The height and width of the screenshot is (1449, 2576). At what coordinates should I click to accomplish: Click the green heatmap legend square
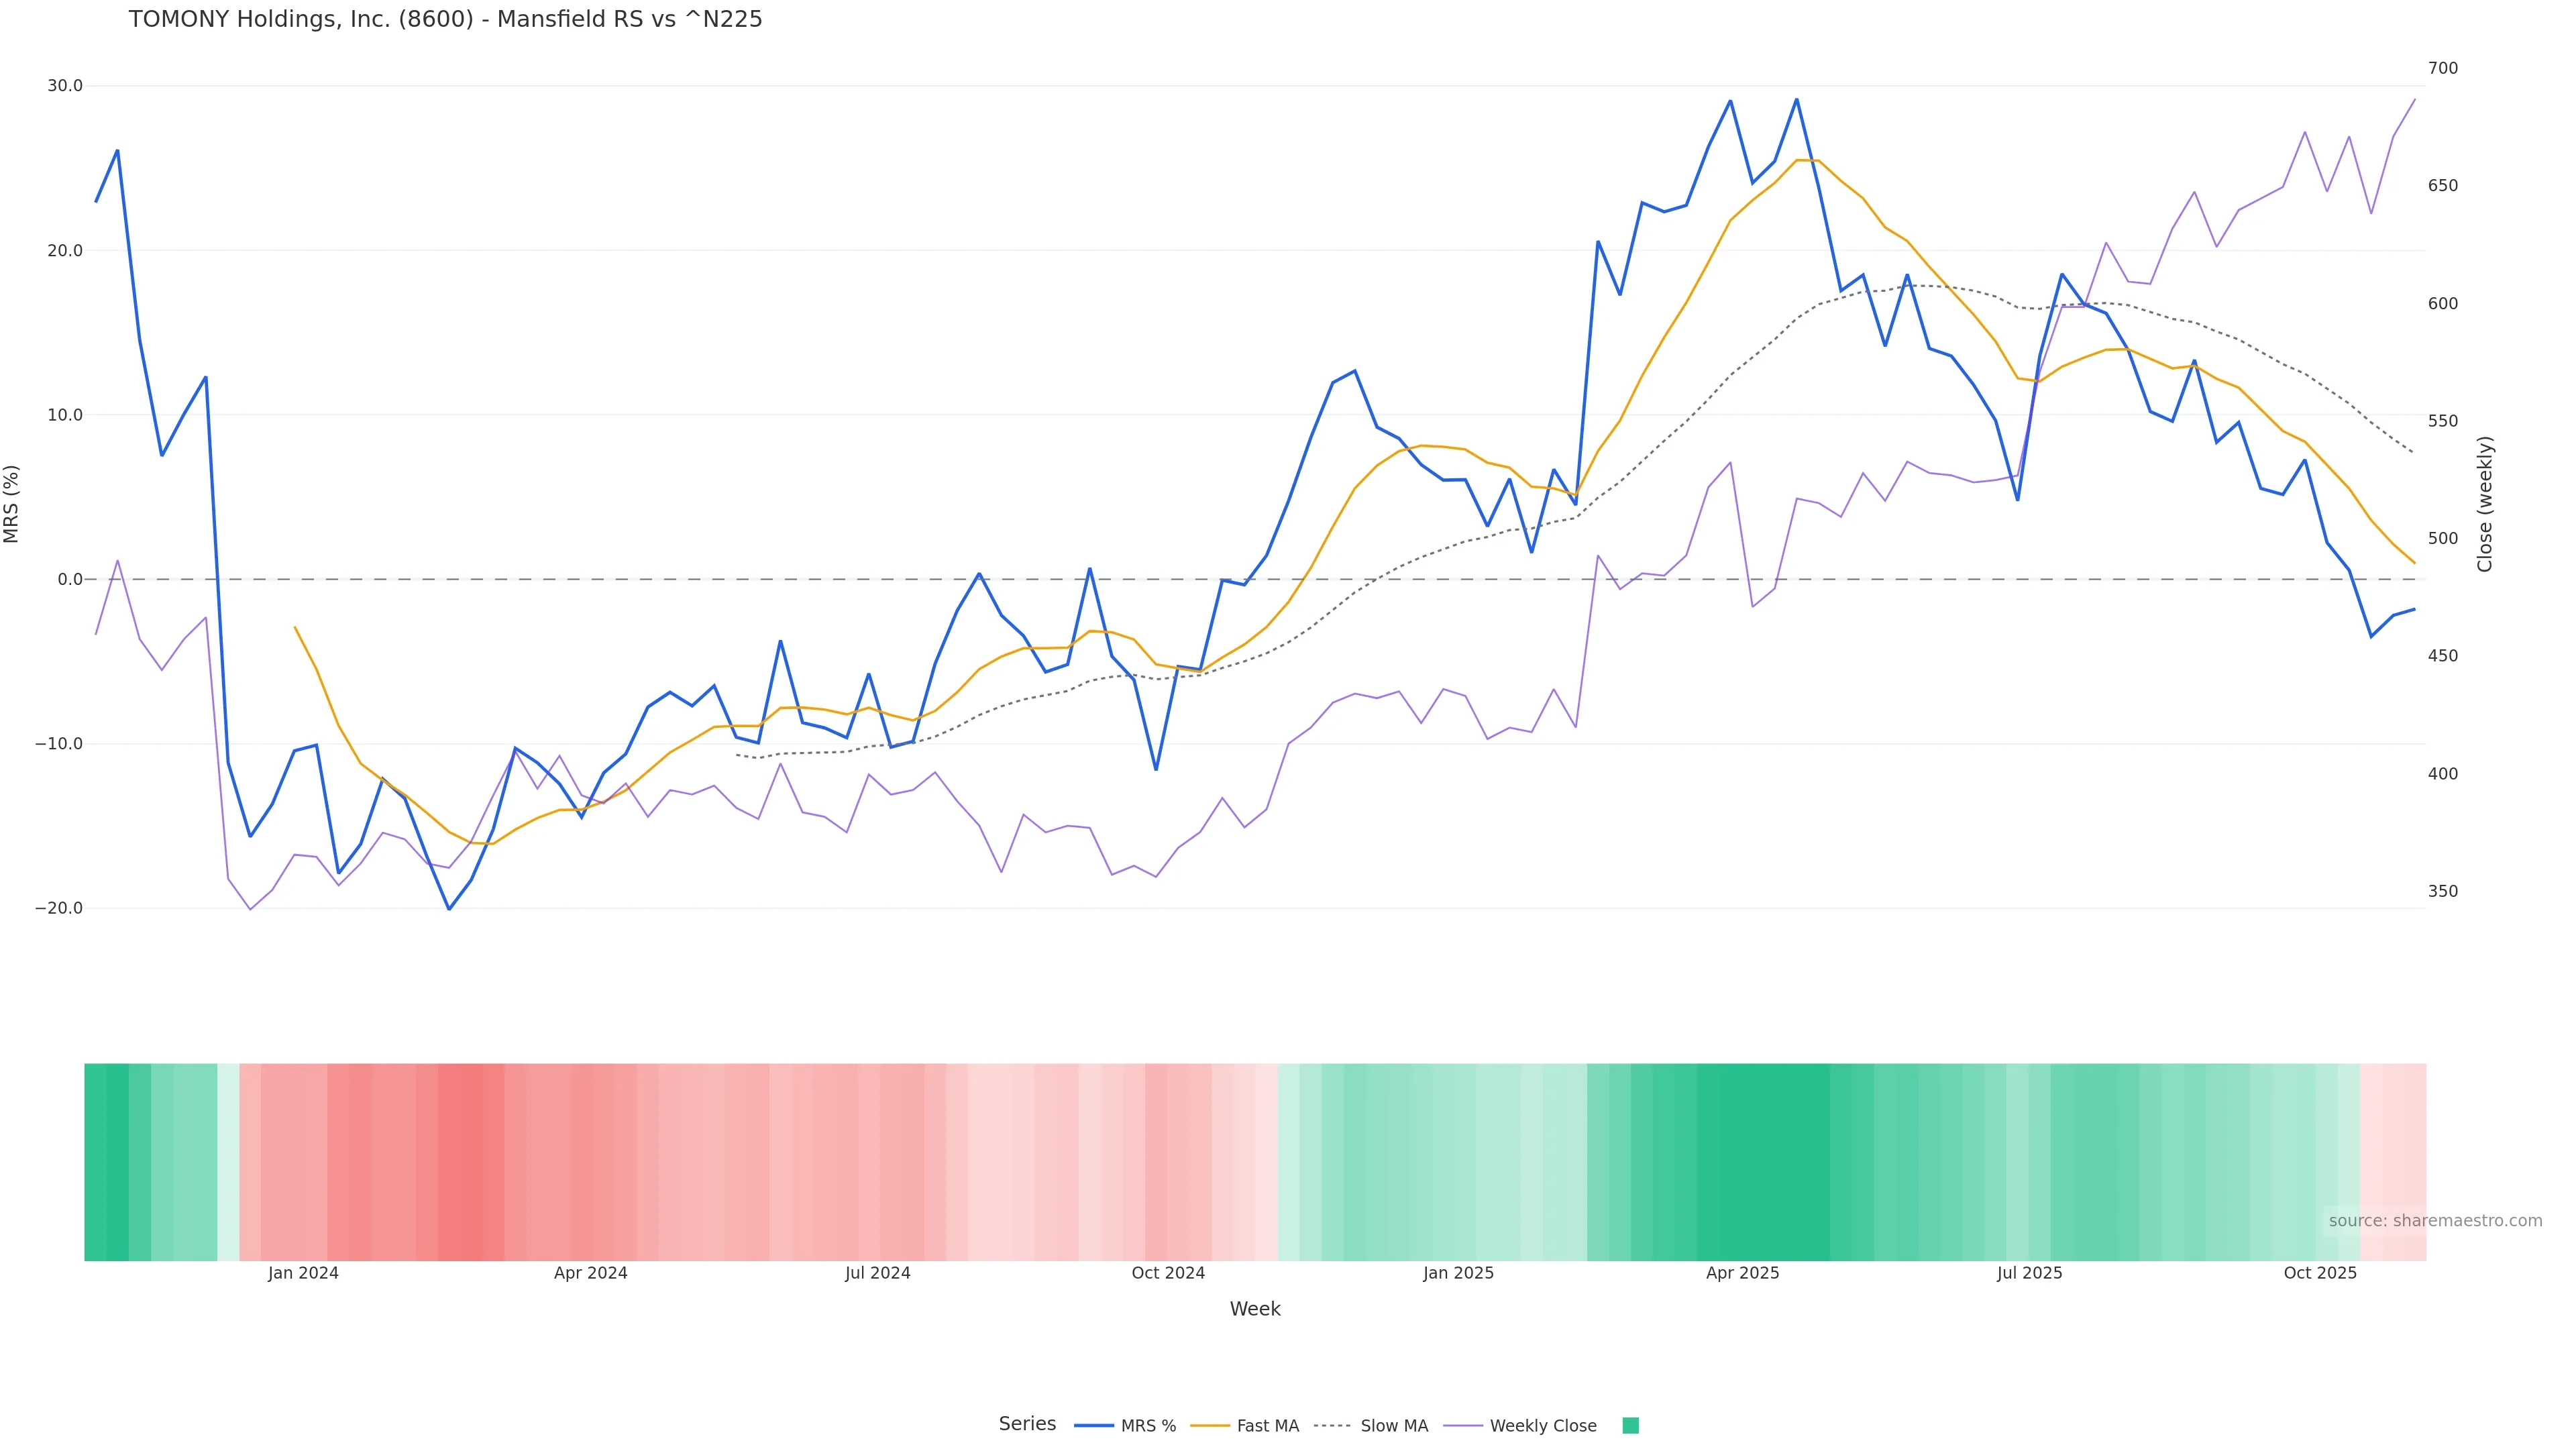click(x=1630, y=1426)
